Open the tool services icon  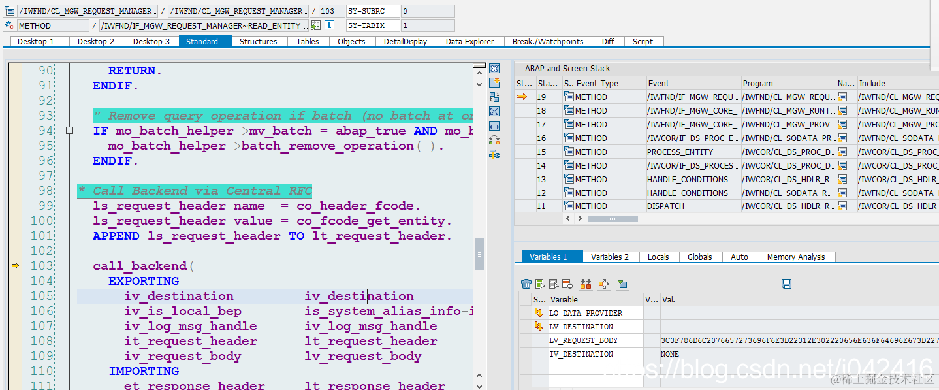pyautogui.click(x=494, y=155)
